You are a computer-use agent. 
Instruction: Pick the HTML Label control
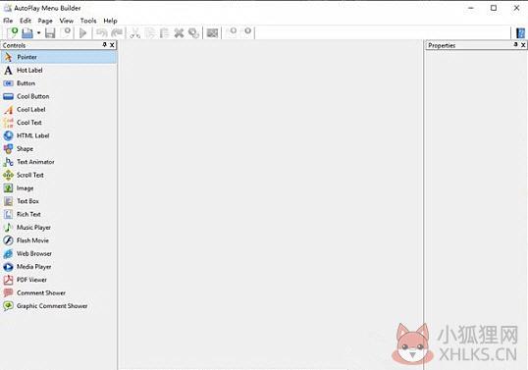[59, 135]
